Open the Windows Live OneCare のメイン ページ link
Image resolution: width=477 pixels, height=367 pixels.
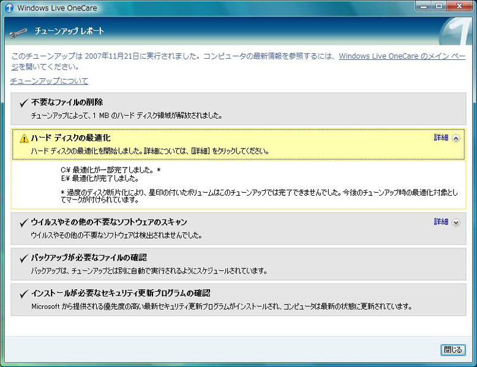(x=402, y=56)
